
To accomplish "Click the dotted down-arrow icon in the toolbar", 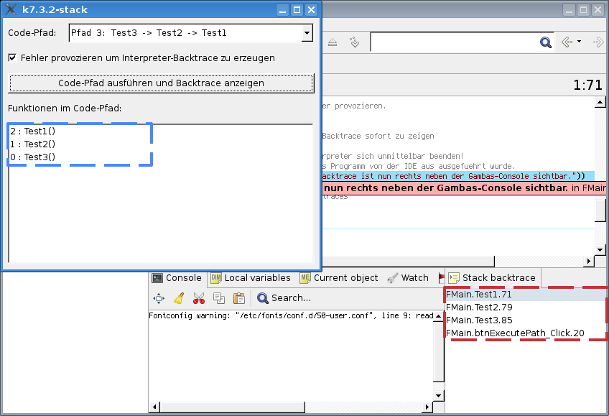I will click(x=354, y=42).
